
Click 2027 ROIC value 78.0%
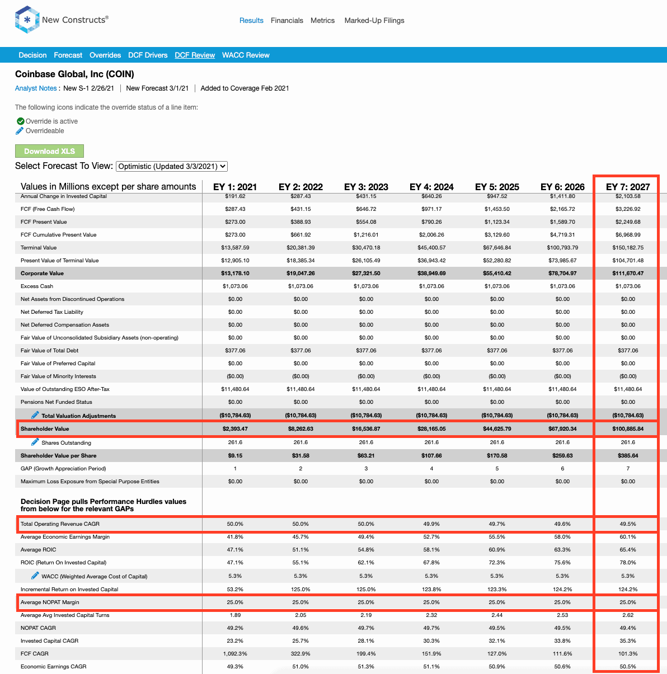coord(628,563)
